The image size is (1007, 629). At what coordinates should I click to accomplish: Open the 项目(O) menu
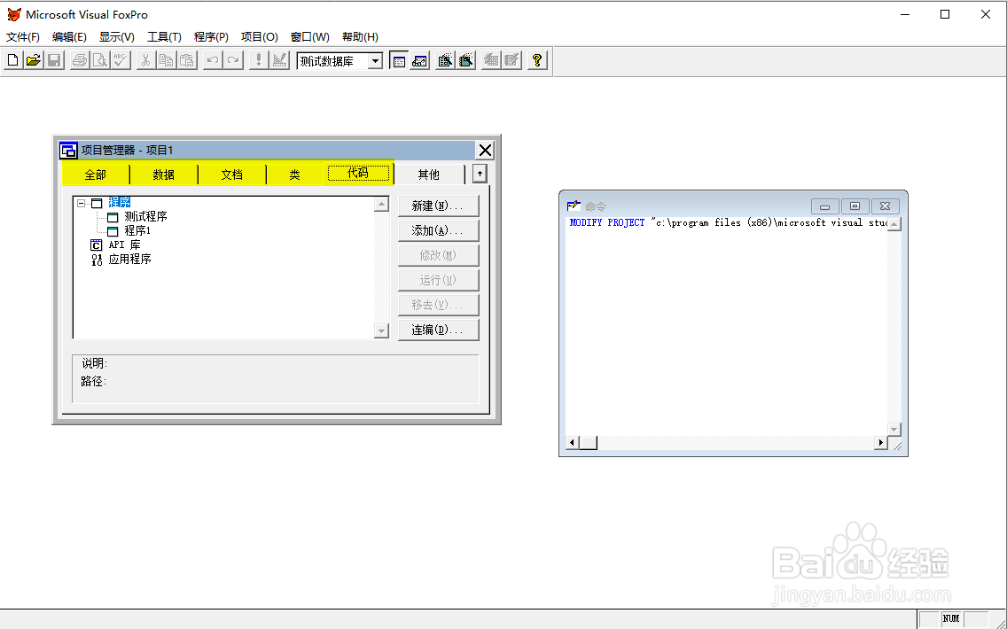(x=260, y=36)
